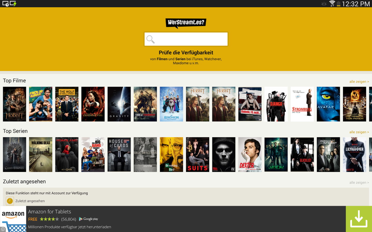Select the Gravity movie poster
Screen dimensions: 372x232
[119, 104]
